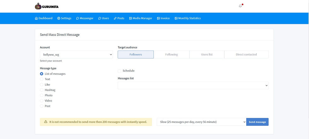Image resolution: width=309 pixels, height=139 pixels.
Task: Select the Video message type
Action: tap(42, 101)
